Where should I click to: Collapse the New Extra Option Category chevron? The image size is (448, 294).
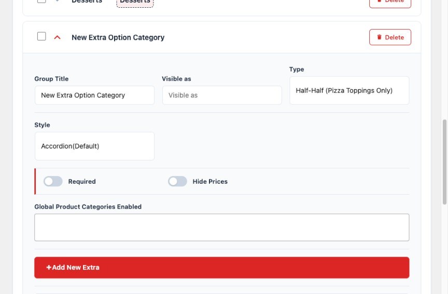[x=57, y=37]
